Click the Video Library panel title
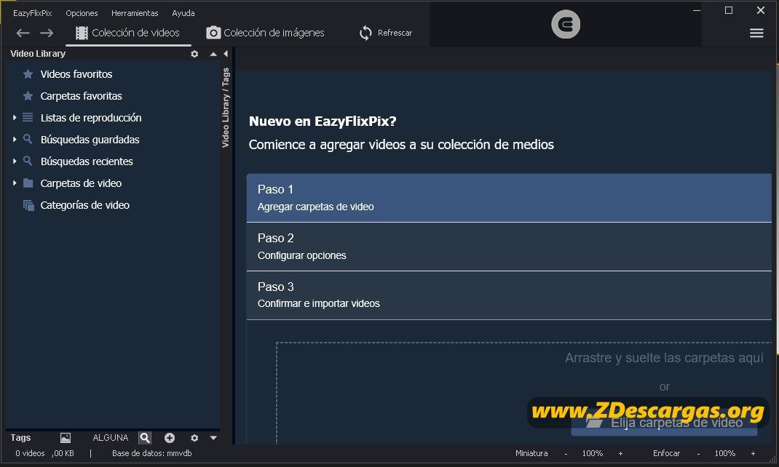The image size is (779, 467). [38, 54]
